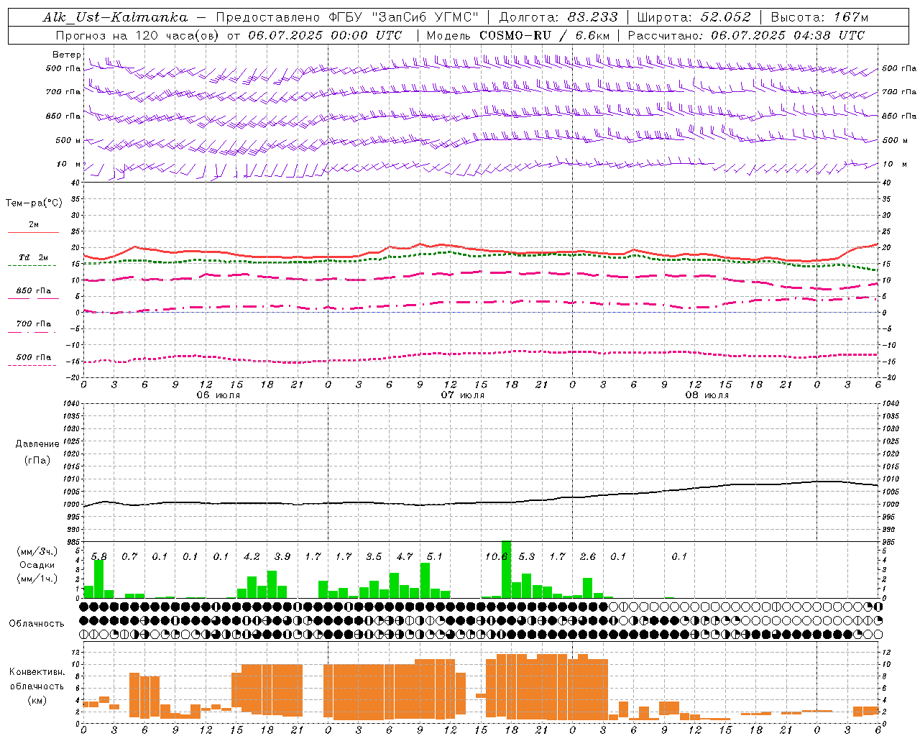
Task: Click the '(гПа)' pressure unit label
Action: pos(37,460)
